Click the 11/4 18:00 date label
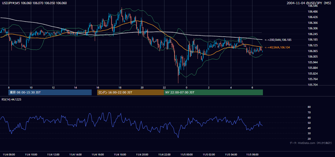This screenshot has width=335, height=157. 120,154
